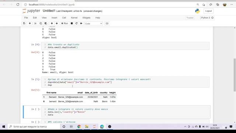Click the height column header
Viewport: 236px width, 133px height.
(112, 93)
